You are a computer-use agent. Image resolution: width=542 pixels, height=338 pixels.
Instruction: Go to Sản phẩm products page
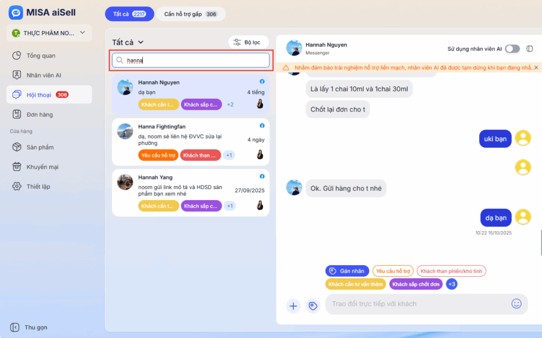[x=40, y=147]
